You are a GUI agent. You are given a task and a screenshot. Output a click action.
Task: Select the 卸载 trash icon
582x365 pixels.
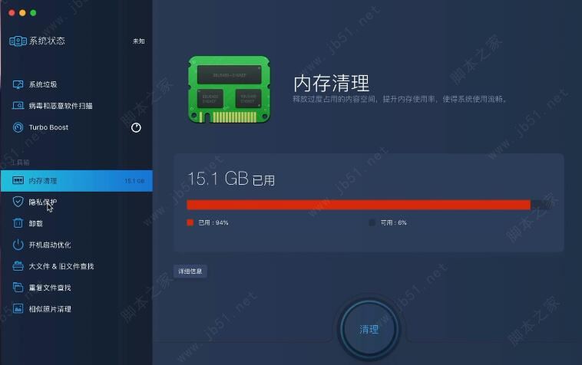[18, 223]
